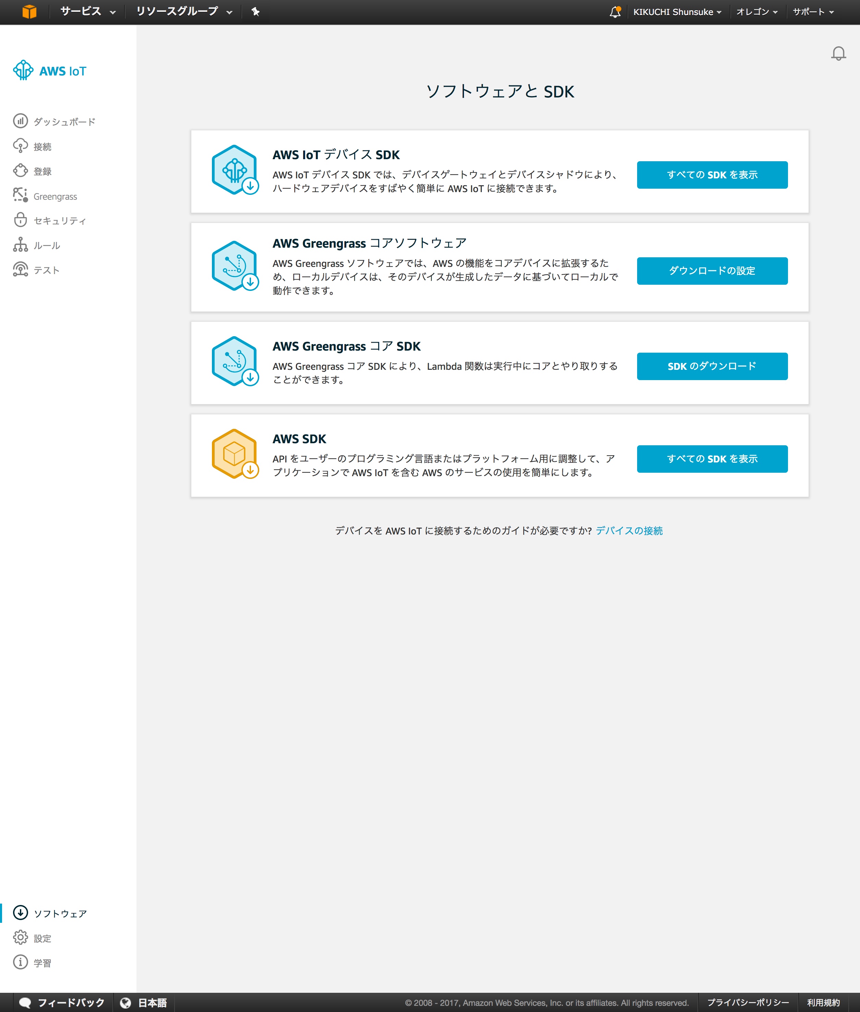Click the Greengrass sidebar icon
860x1012 pixels.
point(21,196)
